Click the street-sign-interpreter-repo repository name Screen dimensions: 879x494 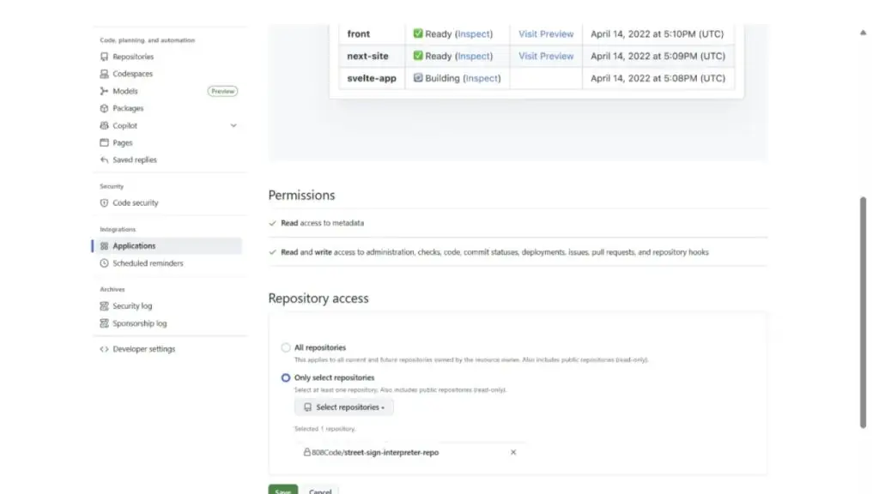click(x=391, y=452)
